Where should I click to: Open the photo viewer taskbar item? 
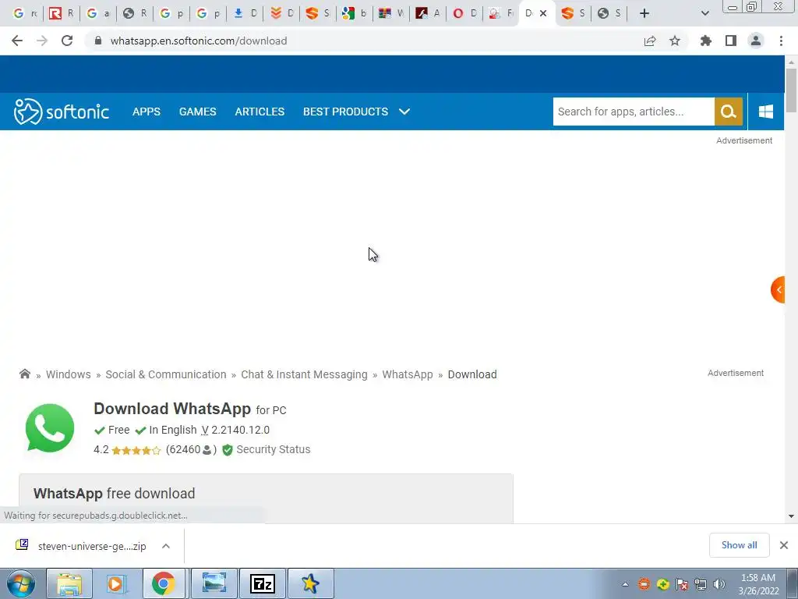[x=214, y=583]
